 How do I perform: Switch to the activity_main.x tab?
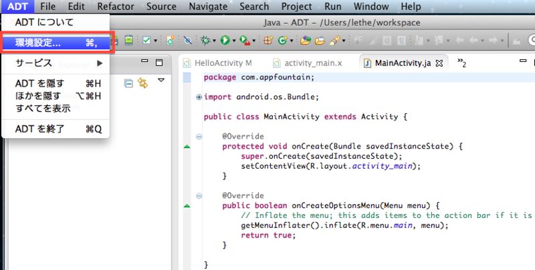[309, 63]
